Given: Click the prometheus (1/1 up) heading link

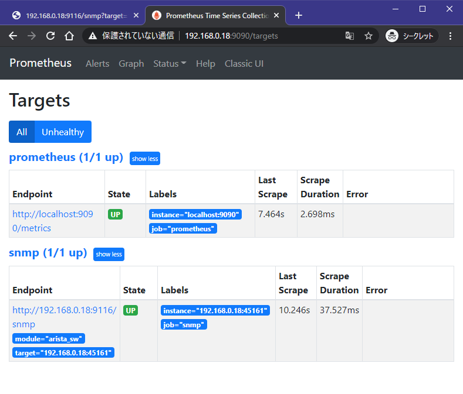Looking at the screenshot, I should (66, 157).
